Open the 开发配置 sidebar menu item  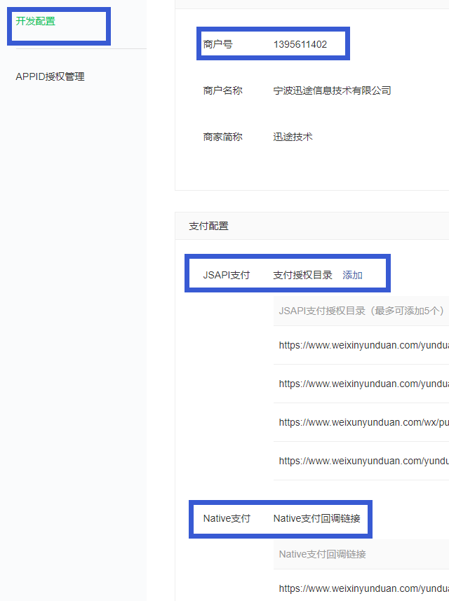coord(35,21)
